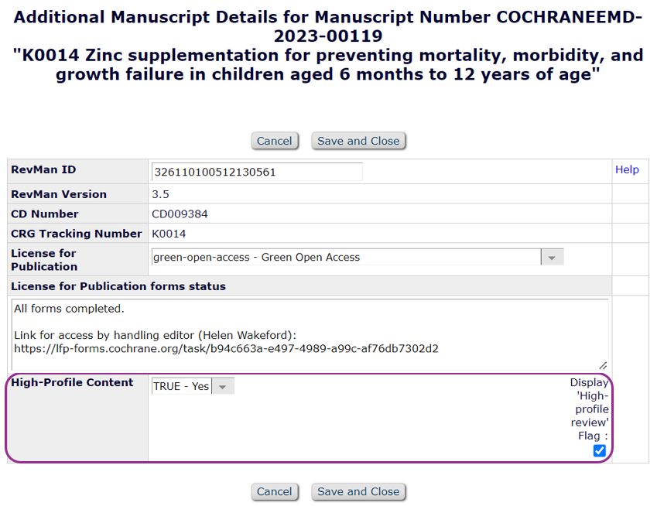The height and width of the screenshot is (506, 657).
Task: Click the CRG Tracking Number value K0014
Action: [x=169, y=234]
